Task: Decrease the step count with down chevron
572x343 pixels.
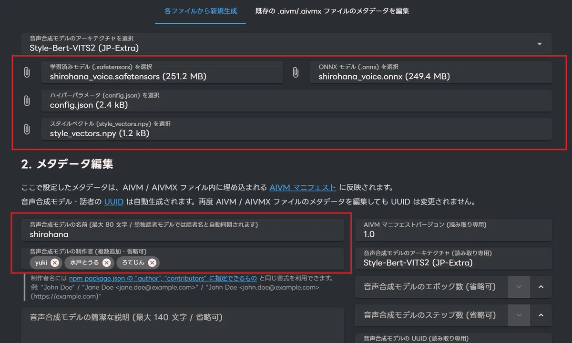Action: 519,315
